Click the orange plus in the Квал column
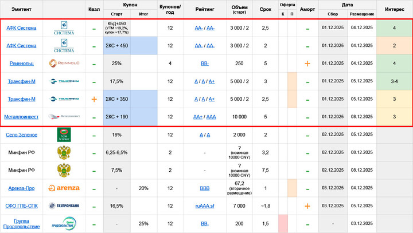413x233 pixels. pos(94,99)
